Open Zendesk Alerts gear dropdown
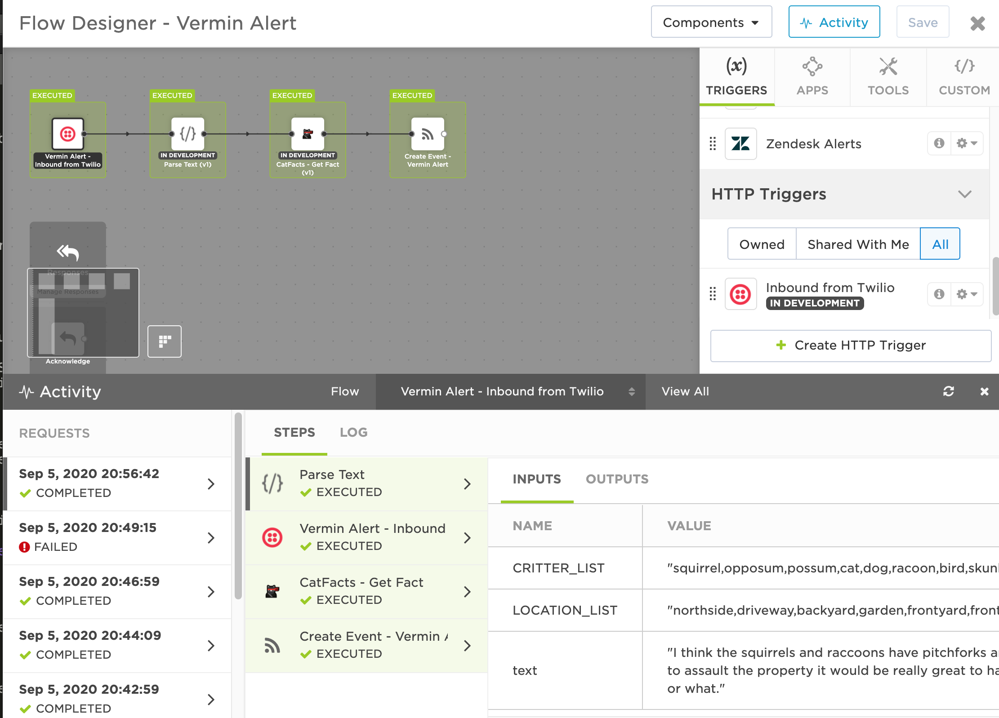The image size is (999, 718). 967,143
